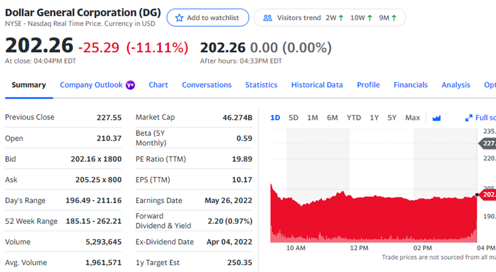496x272 pixels.
Task: Click the Volume value 5,293,645
Action: coord(104,242)
